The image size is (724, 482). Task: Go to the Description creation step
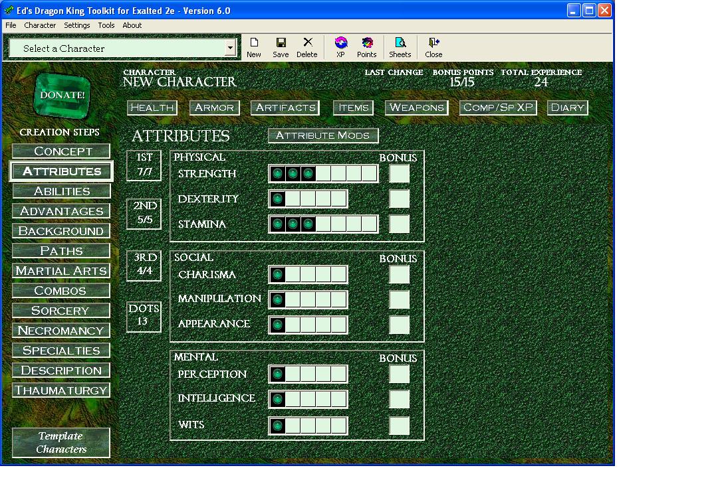(x=61, y=370)
